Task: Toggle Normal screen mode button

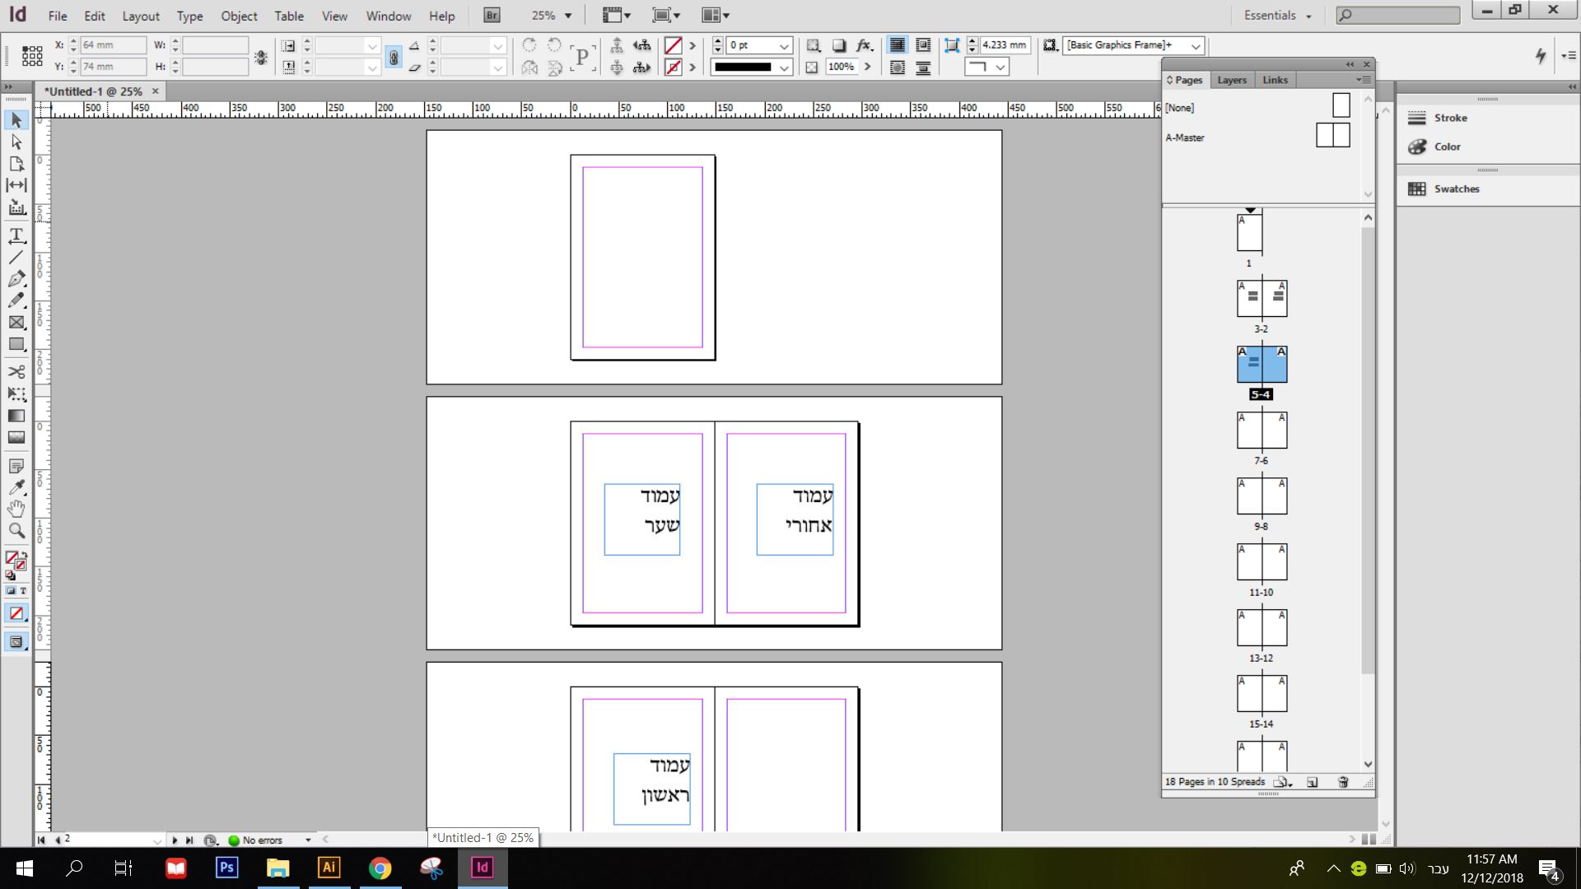Action: 16,642
